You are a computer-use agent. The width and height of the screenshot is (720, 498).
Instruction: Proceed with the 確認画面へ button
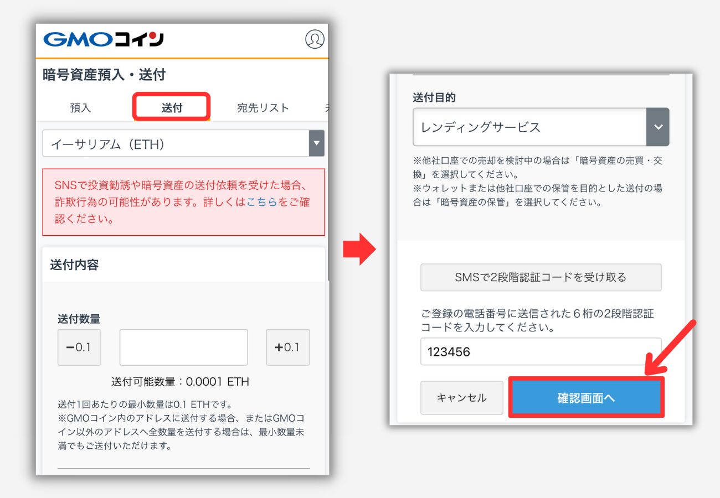point(586,397)
